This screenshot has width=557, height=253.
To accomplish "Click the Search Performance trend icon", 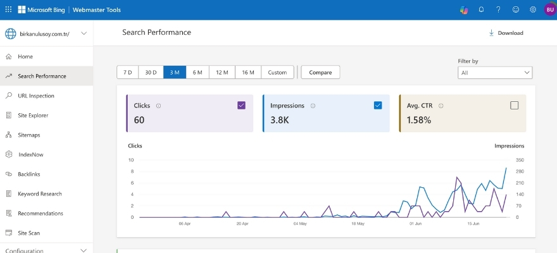I will 9,76.
